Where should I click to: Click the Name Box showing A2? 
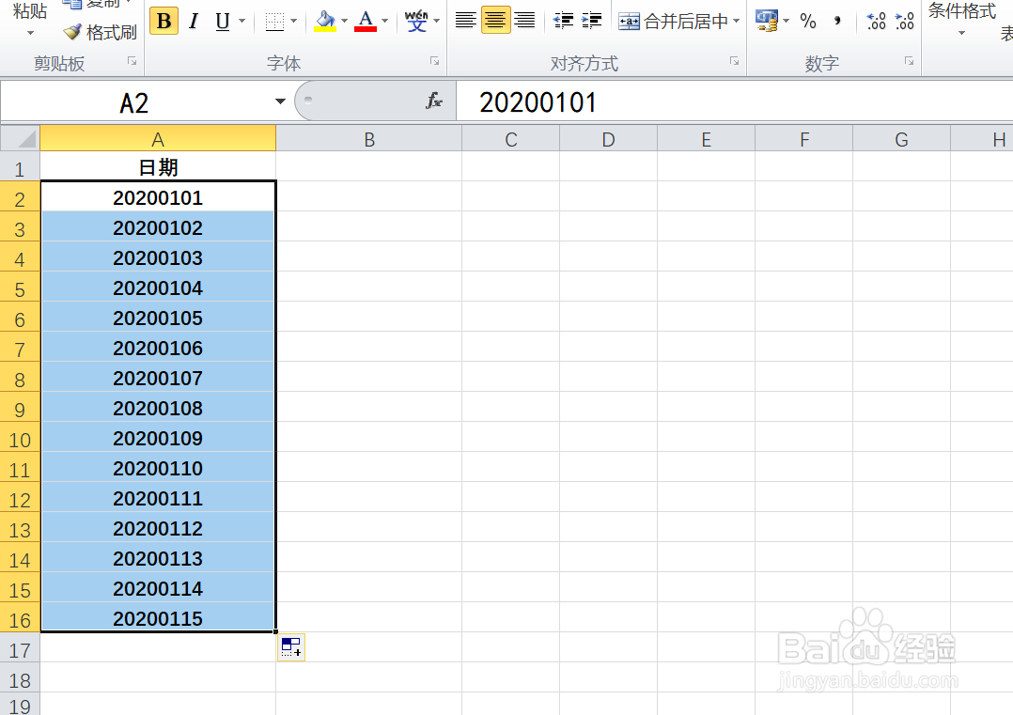coord(134,102)
